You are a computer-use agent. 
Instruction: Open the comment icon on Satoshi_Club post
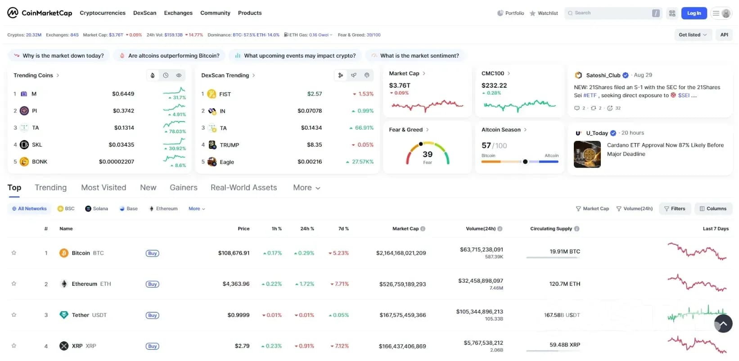(577, 108)
